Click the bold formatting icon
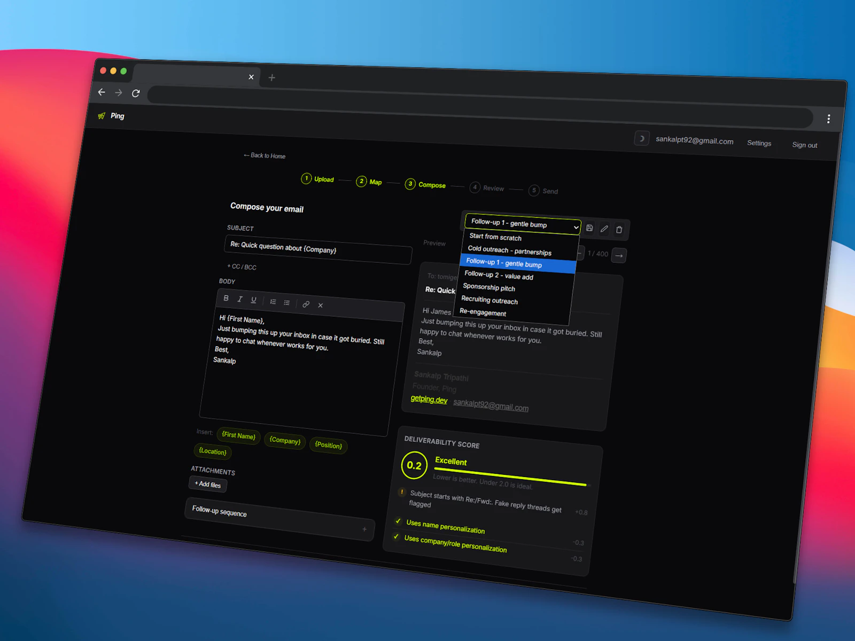The height and width of the screenshot is (641, 855). [x=226, y=298]
